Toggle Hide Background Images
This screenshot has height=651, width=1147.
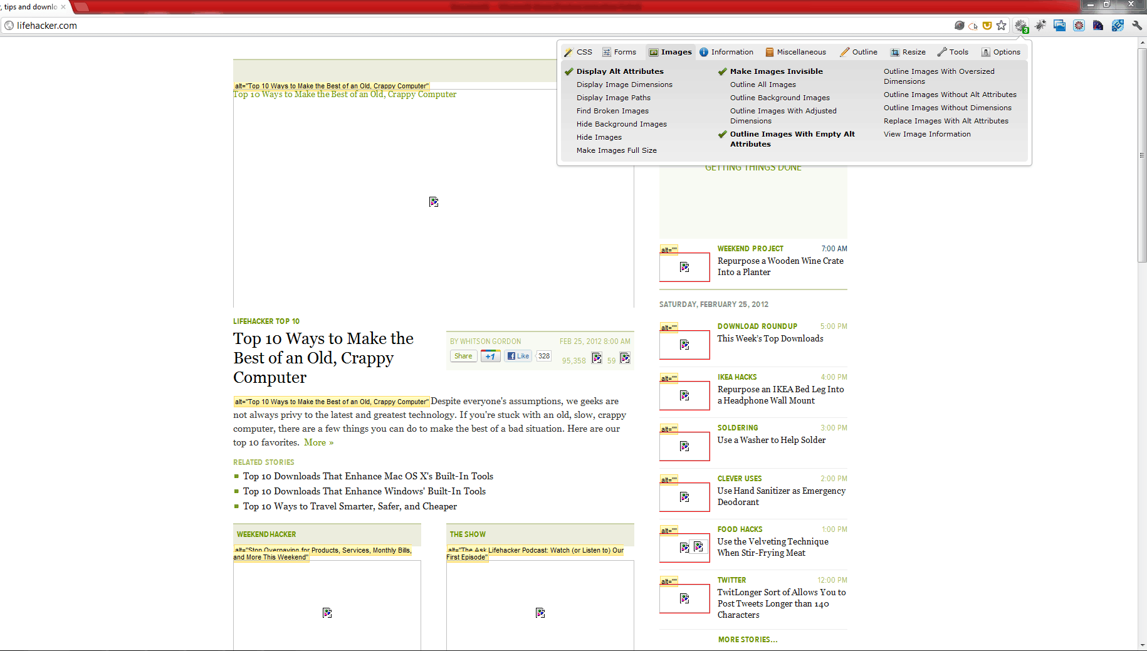622,124
